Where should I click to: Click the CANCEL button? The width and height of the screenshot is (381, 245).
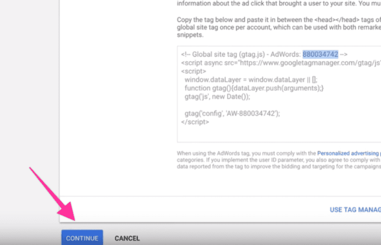click(127, 238)
